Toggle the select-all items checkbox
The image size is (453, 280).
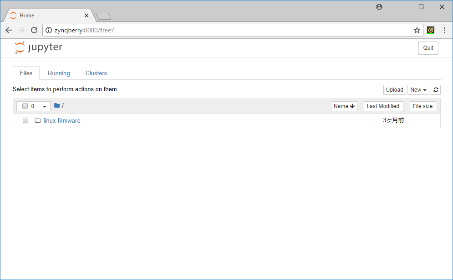coord(25,106)
